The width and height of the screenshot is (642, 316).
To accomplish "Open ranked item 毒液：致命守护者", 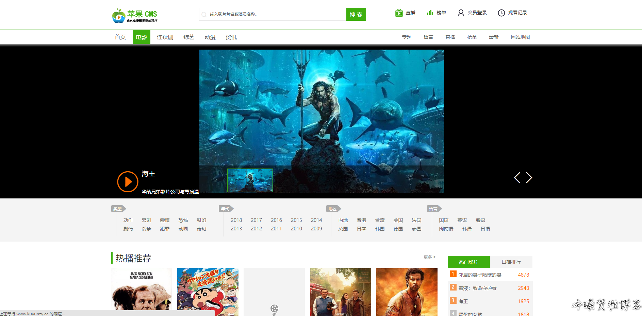I will [x=477, y=288].
